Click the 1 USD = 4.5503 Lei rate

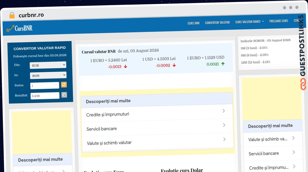point(159,59)
